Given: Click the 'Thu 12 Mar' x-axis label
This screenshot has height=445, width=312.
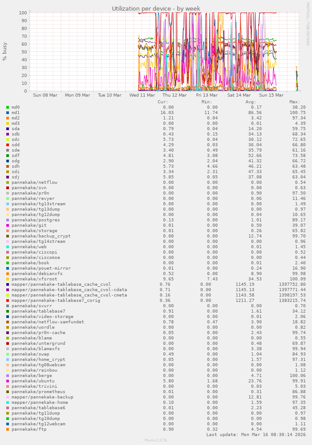Looking at the screenshot, I should 175,95.
